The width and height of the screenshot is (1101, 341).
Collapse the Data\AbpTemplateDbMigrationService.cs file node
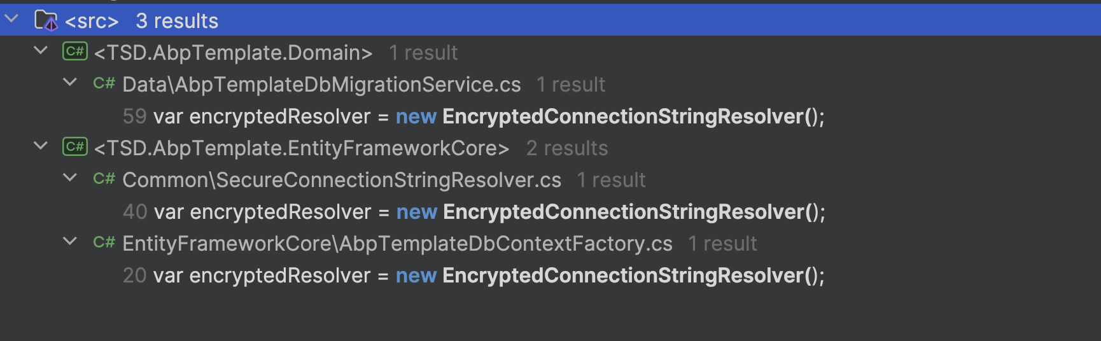pyautogui.click(x=70, y=82)
